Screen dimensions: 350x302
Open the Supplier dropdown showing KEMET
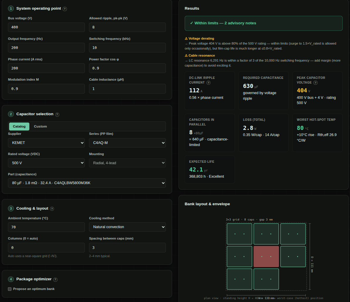coord(46,142)
